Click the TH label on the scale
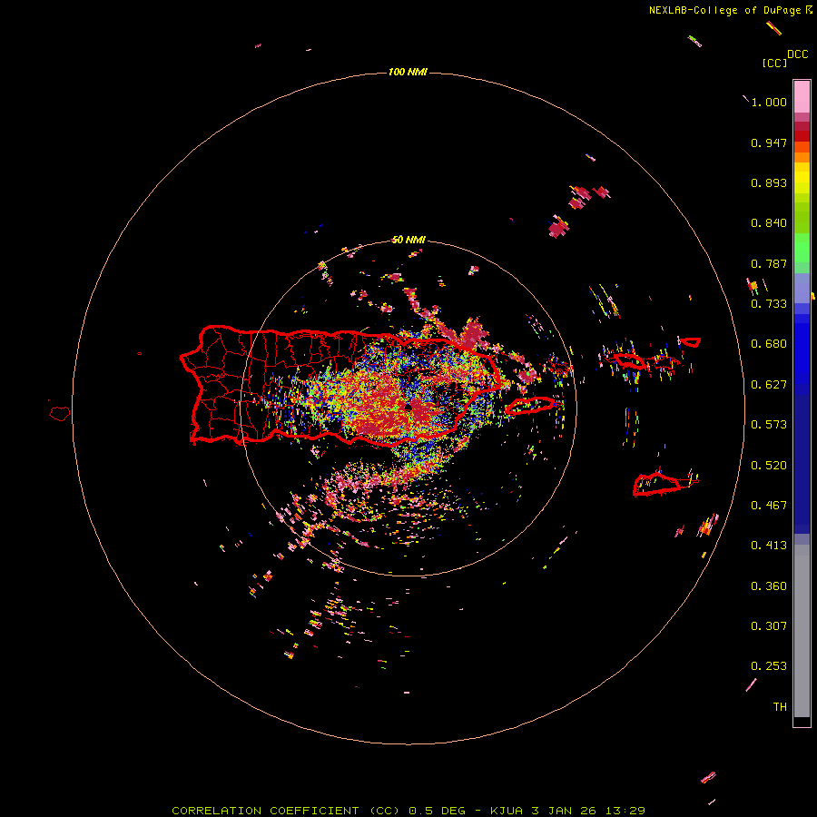 point(780,707)
